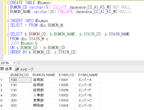Click the code line JOIN #bumon b
Image resolution: width=144 pixels, height=110 pixels.
24,43
